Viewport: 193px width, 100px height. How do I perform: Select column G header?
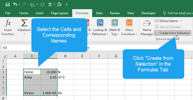[116, 56]
